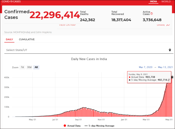Toggle the 5-day Moving Average legend line

tap(86, 126)
